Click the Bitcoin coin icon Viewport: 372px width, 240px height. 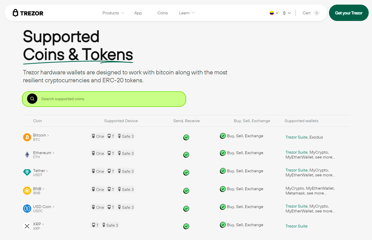point(27,137)
